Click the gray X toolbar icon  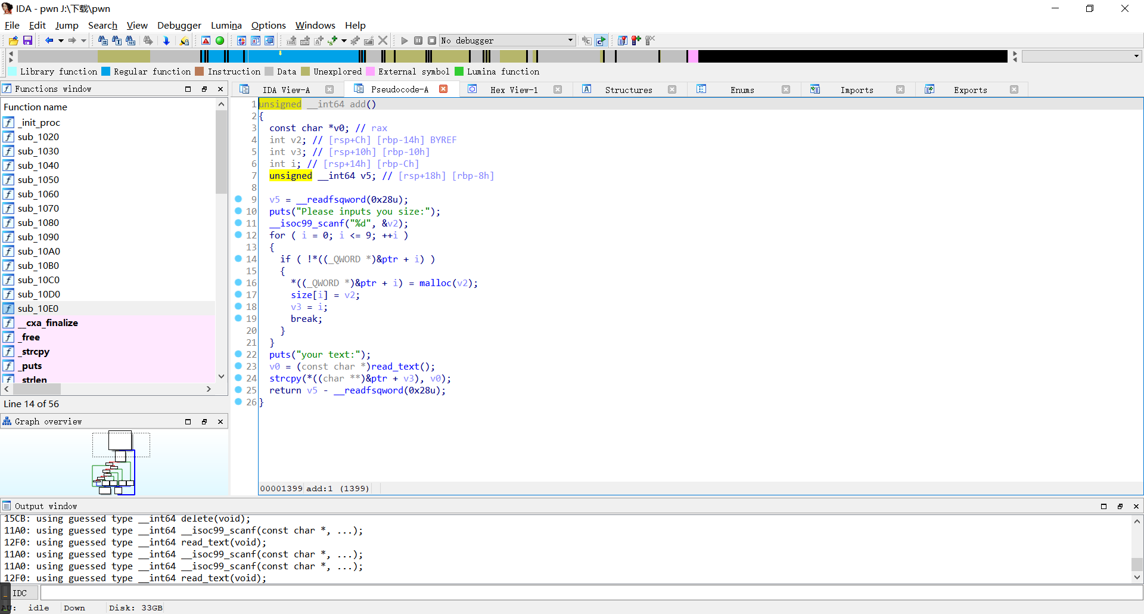click(383, 41)
